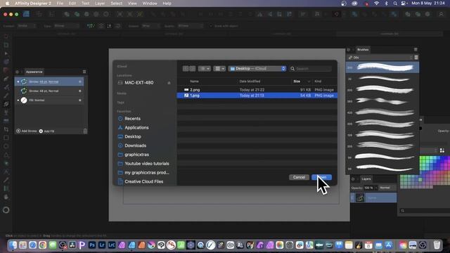Click the layer thumbnail in Layers panel
Image resolution: width=450 pixels, height=253 pixels.
coord(360,197)
